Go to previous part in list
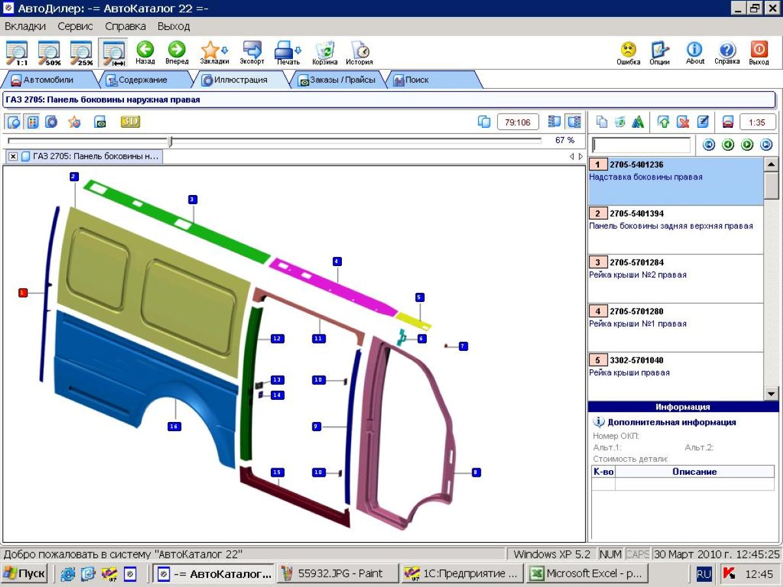Image resolution: width=783 pixels, height=587 pixels. (x=728, y=145)
